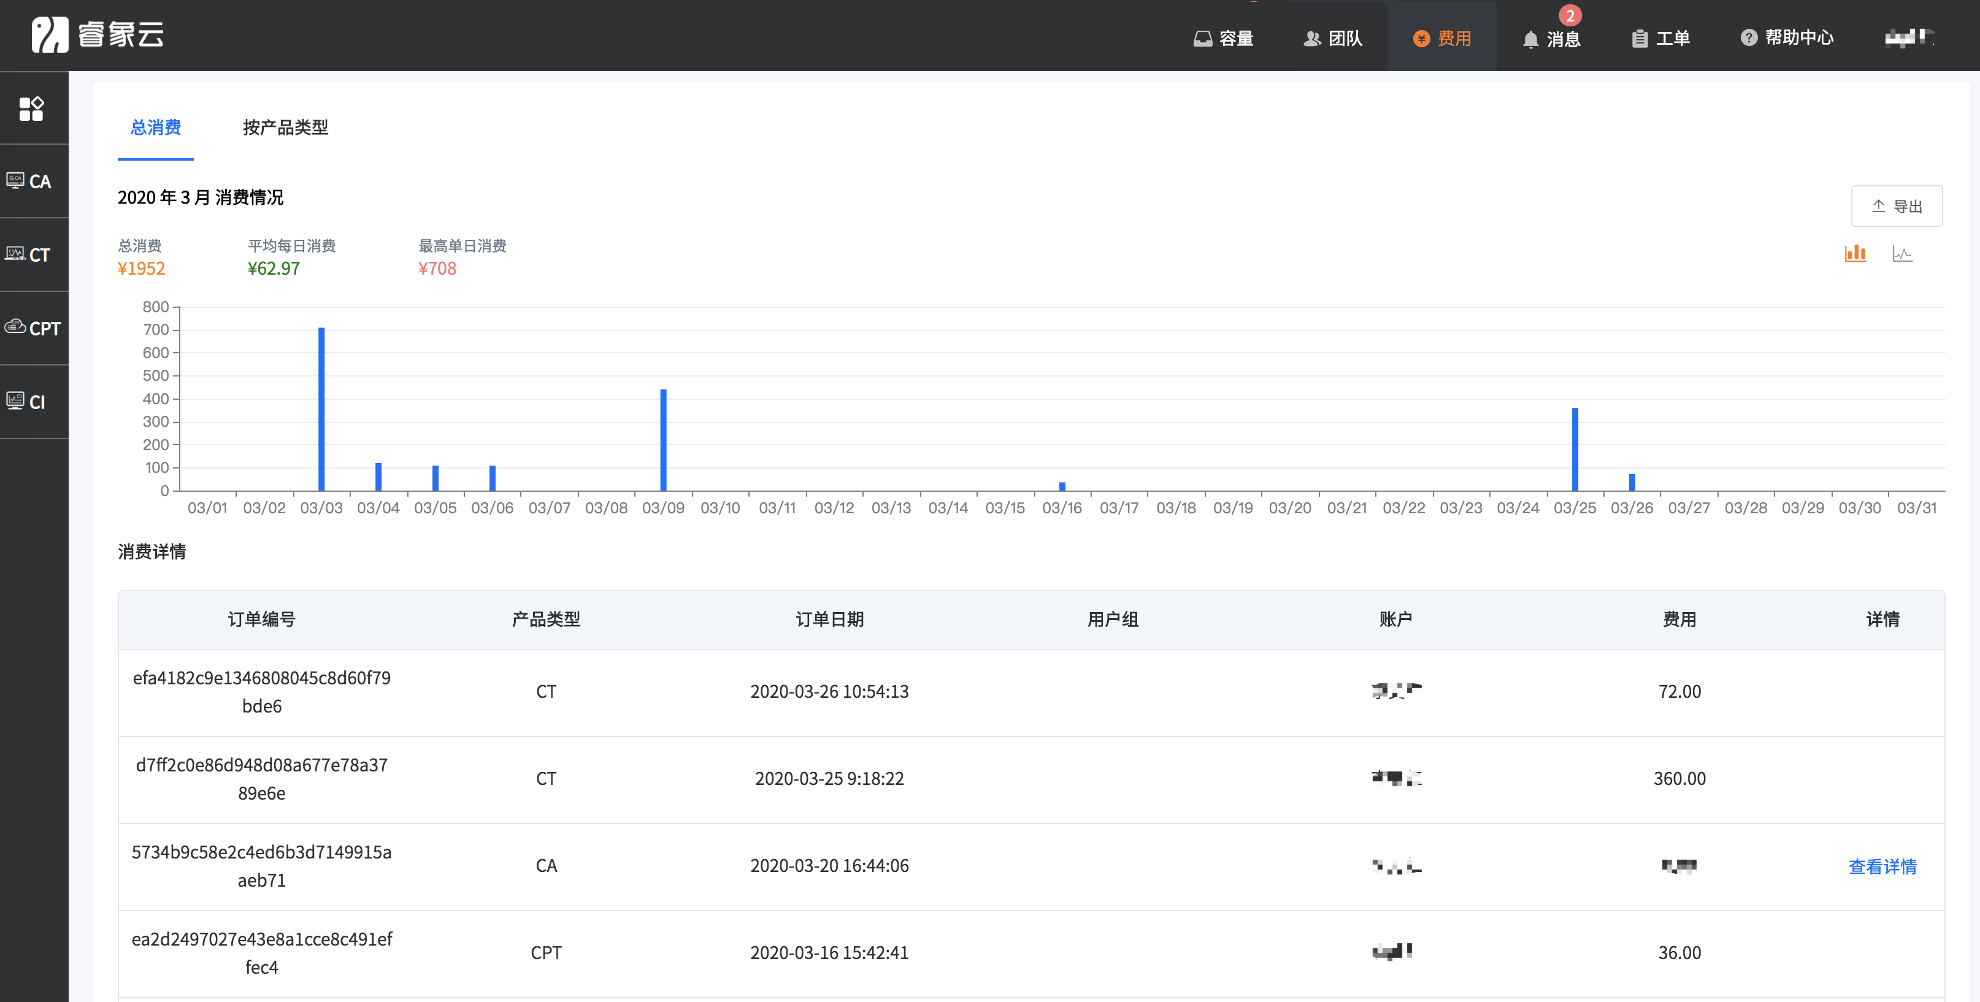Open the dashboard grid icon in sidebar
The image size is (1980, 1002).
click(x=31, y=109)
